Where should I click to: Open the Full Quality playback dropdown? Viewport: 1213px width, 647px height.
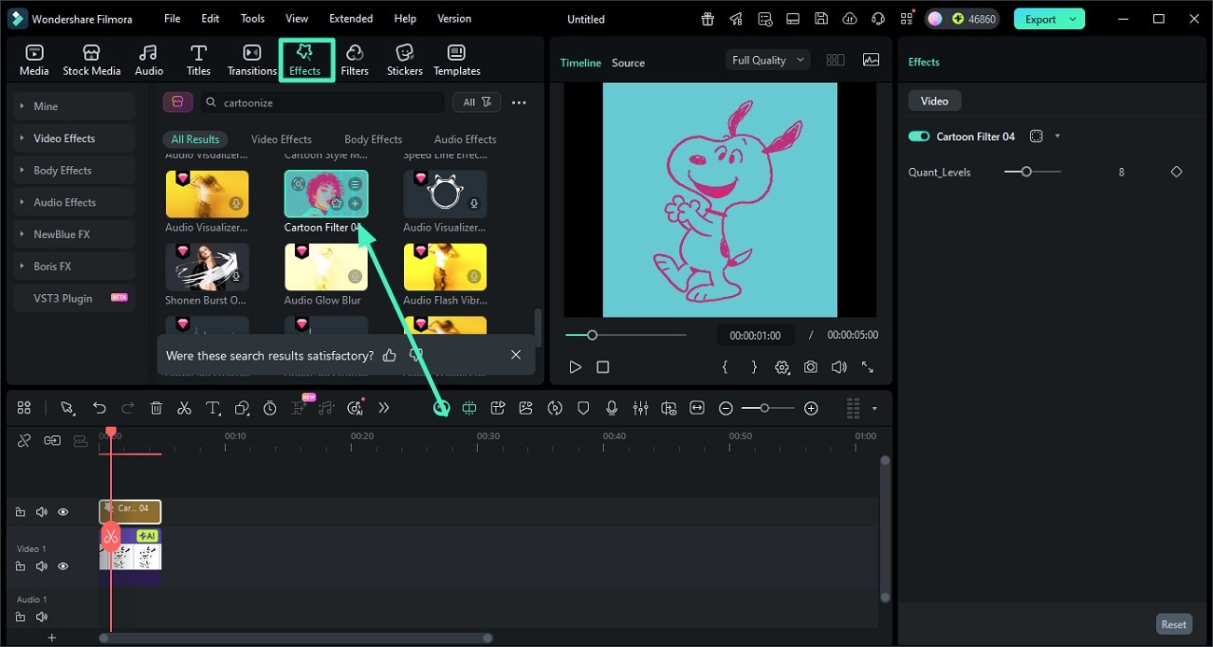(x=765, y=59)
